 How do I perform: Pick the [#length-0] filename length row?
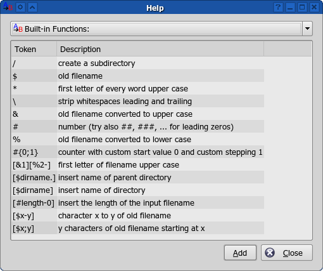point(137,202)
